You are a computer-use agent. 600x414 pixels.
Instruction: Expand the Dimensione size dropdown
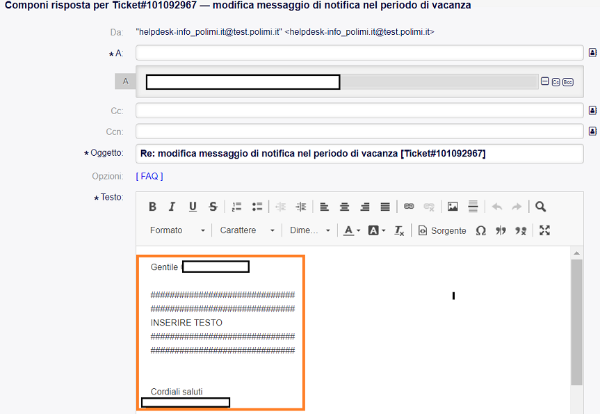[x=310, y=230]
